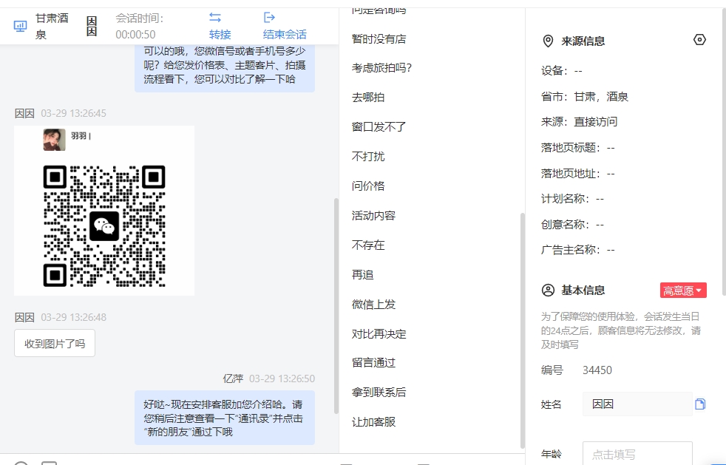
Task: Open the QR code image in the chat
Action: [x=104, y=210]
